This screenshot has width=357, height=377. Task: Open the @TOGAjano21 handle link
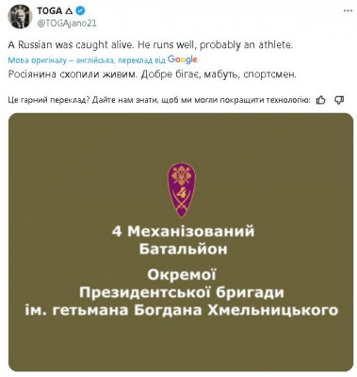click(67, 24)
